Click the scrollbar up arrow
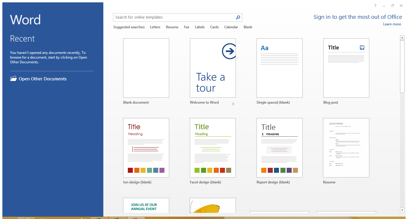Image resolution: width=408 pixels, height=219 pixels. pyautogui.click(x=402, y=38)
